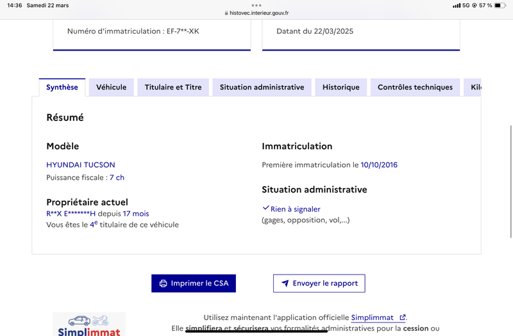Select the Situation administrative tab
This screenshot has height=336, width=513.
[x=262, y=87]
